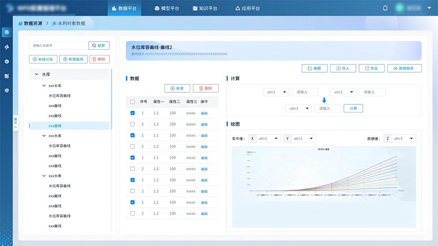Collapse the 水库 root tree node
The height and width of the screenshot is (246, 438).
(37, 74)
